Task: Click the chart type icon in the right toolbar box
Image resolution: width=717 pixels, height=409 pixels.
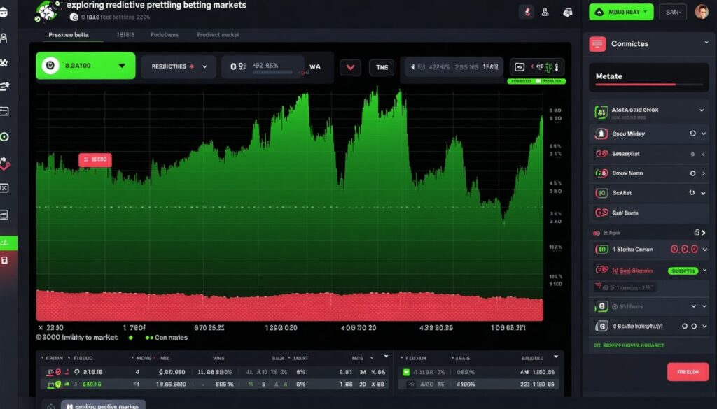Action: [520, 67]
